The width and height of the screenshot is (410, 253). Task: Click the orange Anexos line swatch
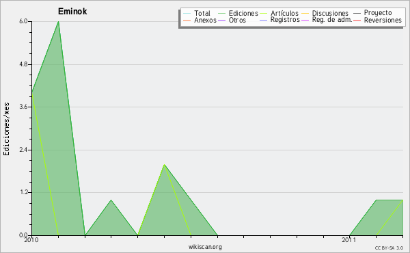[187, 20]
